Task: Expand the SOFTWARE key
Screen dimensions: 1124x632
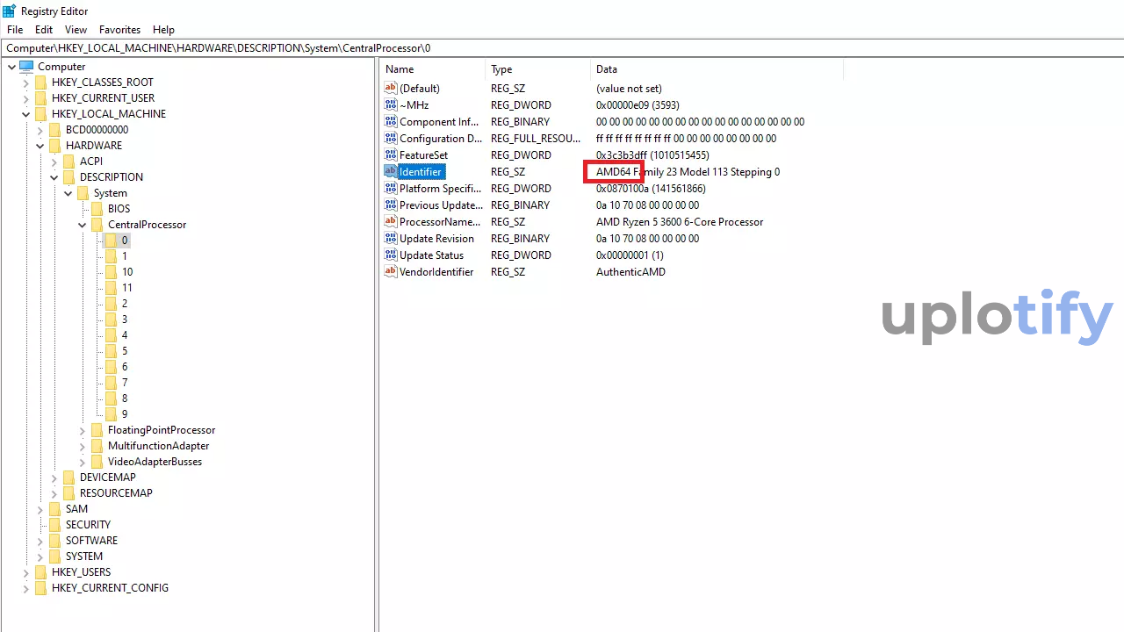Action: point(40,541)
